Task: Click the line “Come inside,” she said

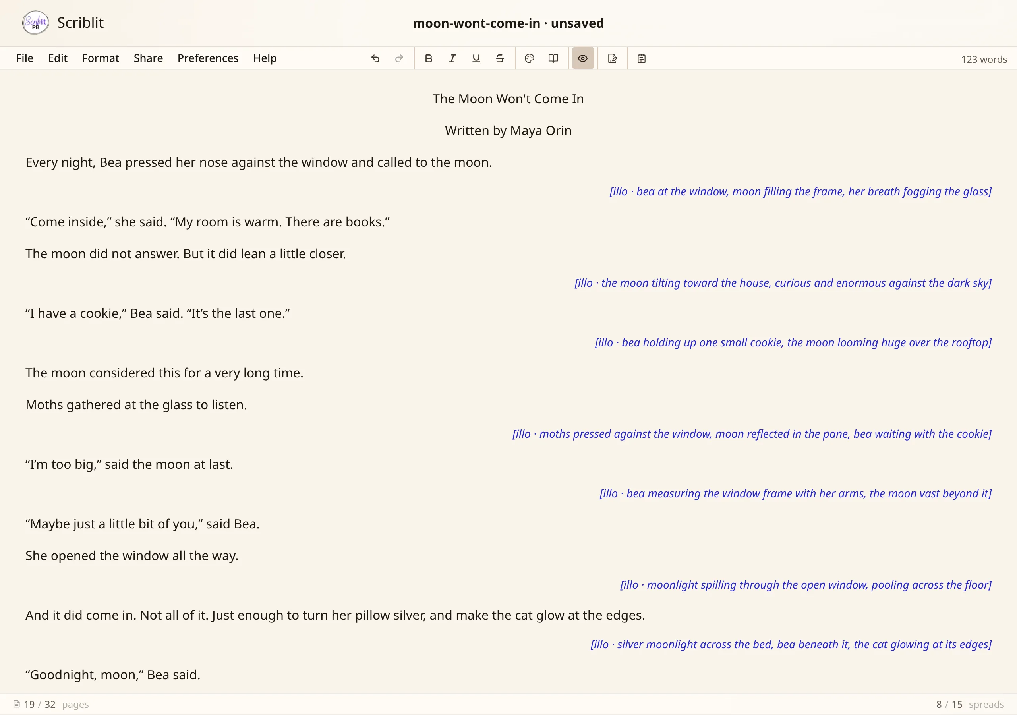Action: click(x=207, y=222)
